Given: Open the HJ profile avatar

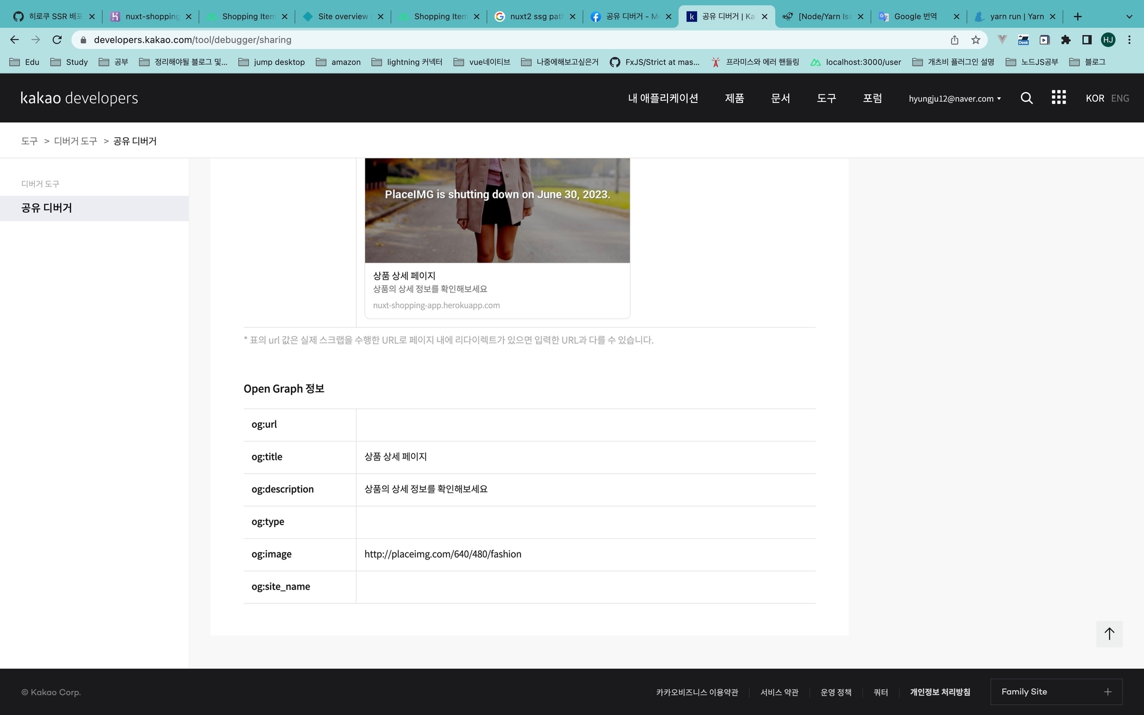Looking at the screenshot, I should tap(1108, 39).
